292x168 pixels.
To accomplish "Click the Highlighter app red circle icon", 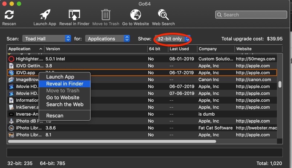I will click(x=11, y=59).
